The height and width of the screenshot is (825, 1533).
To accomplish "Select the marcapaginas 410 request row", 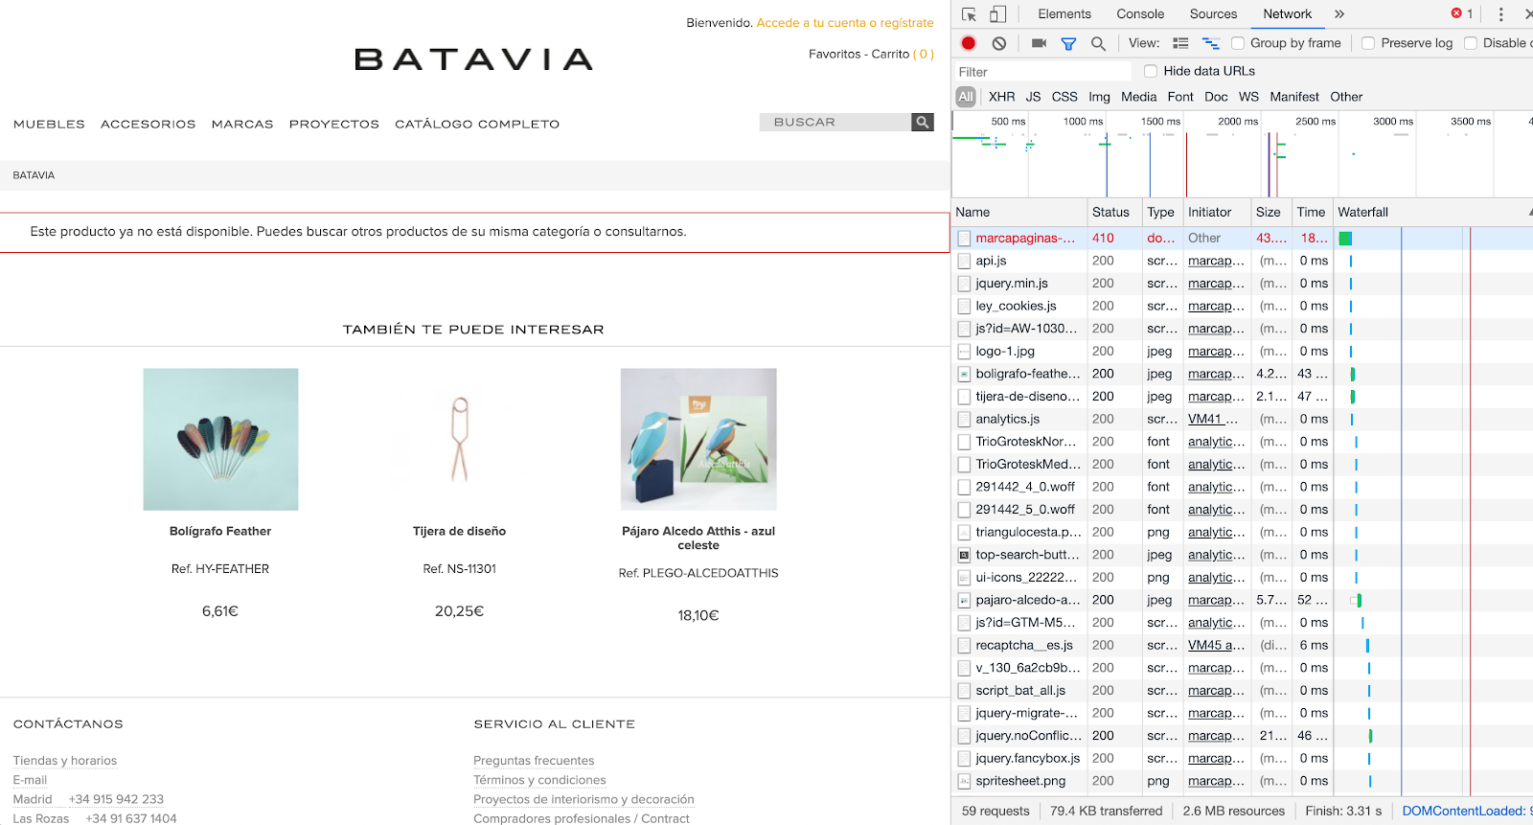I will (x=1242, y=239).
